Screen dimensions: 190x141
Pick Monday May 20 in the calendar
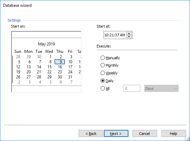[x=29, y=72]
